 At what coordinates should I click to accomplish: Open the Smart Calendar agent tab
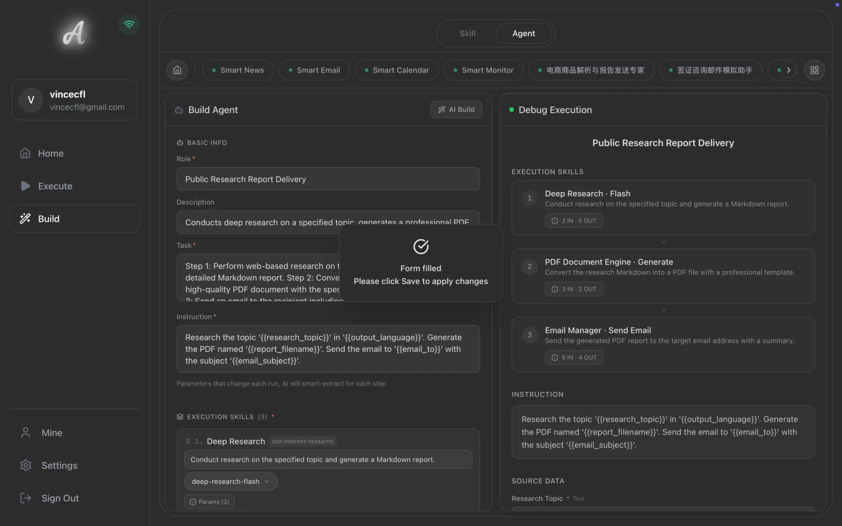point(397,70)
